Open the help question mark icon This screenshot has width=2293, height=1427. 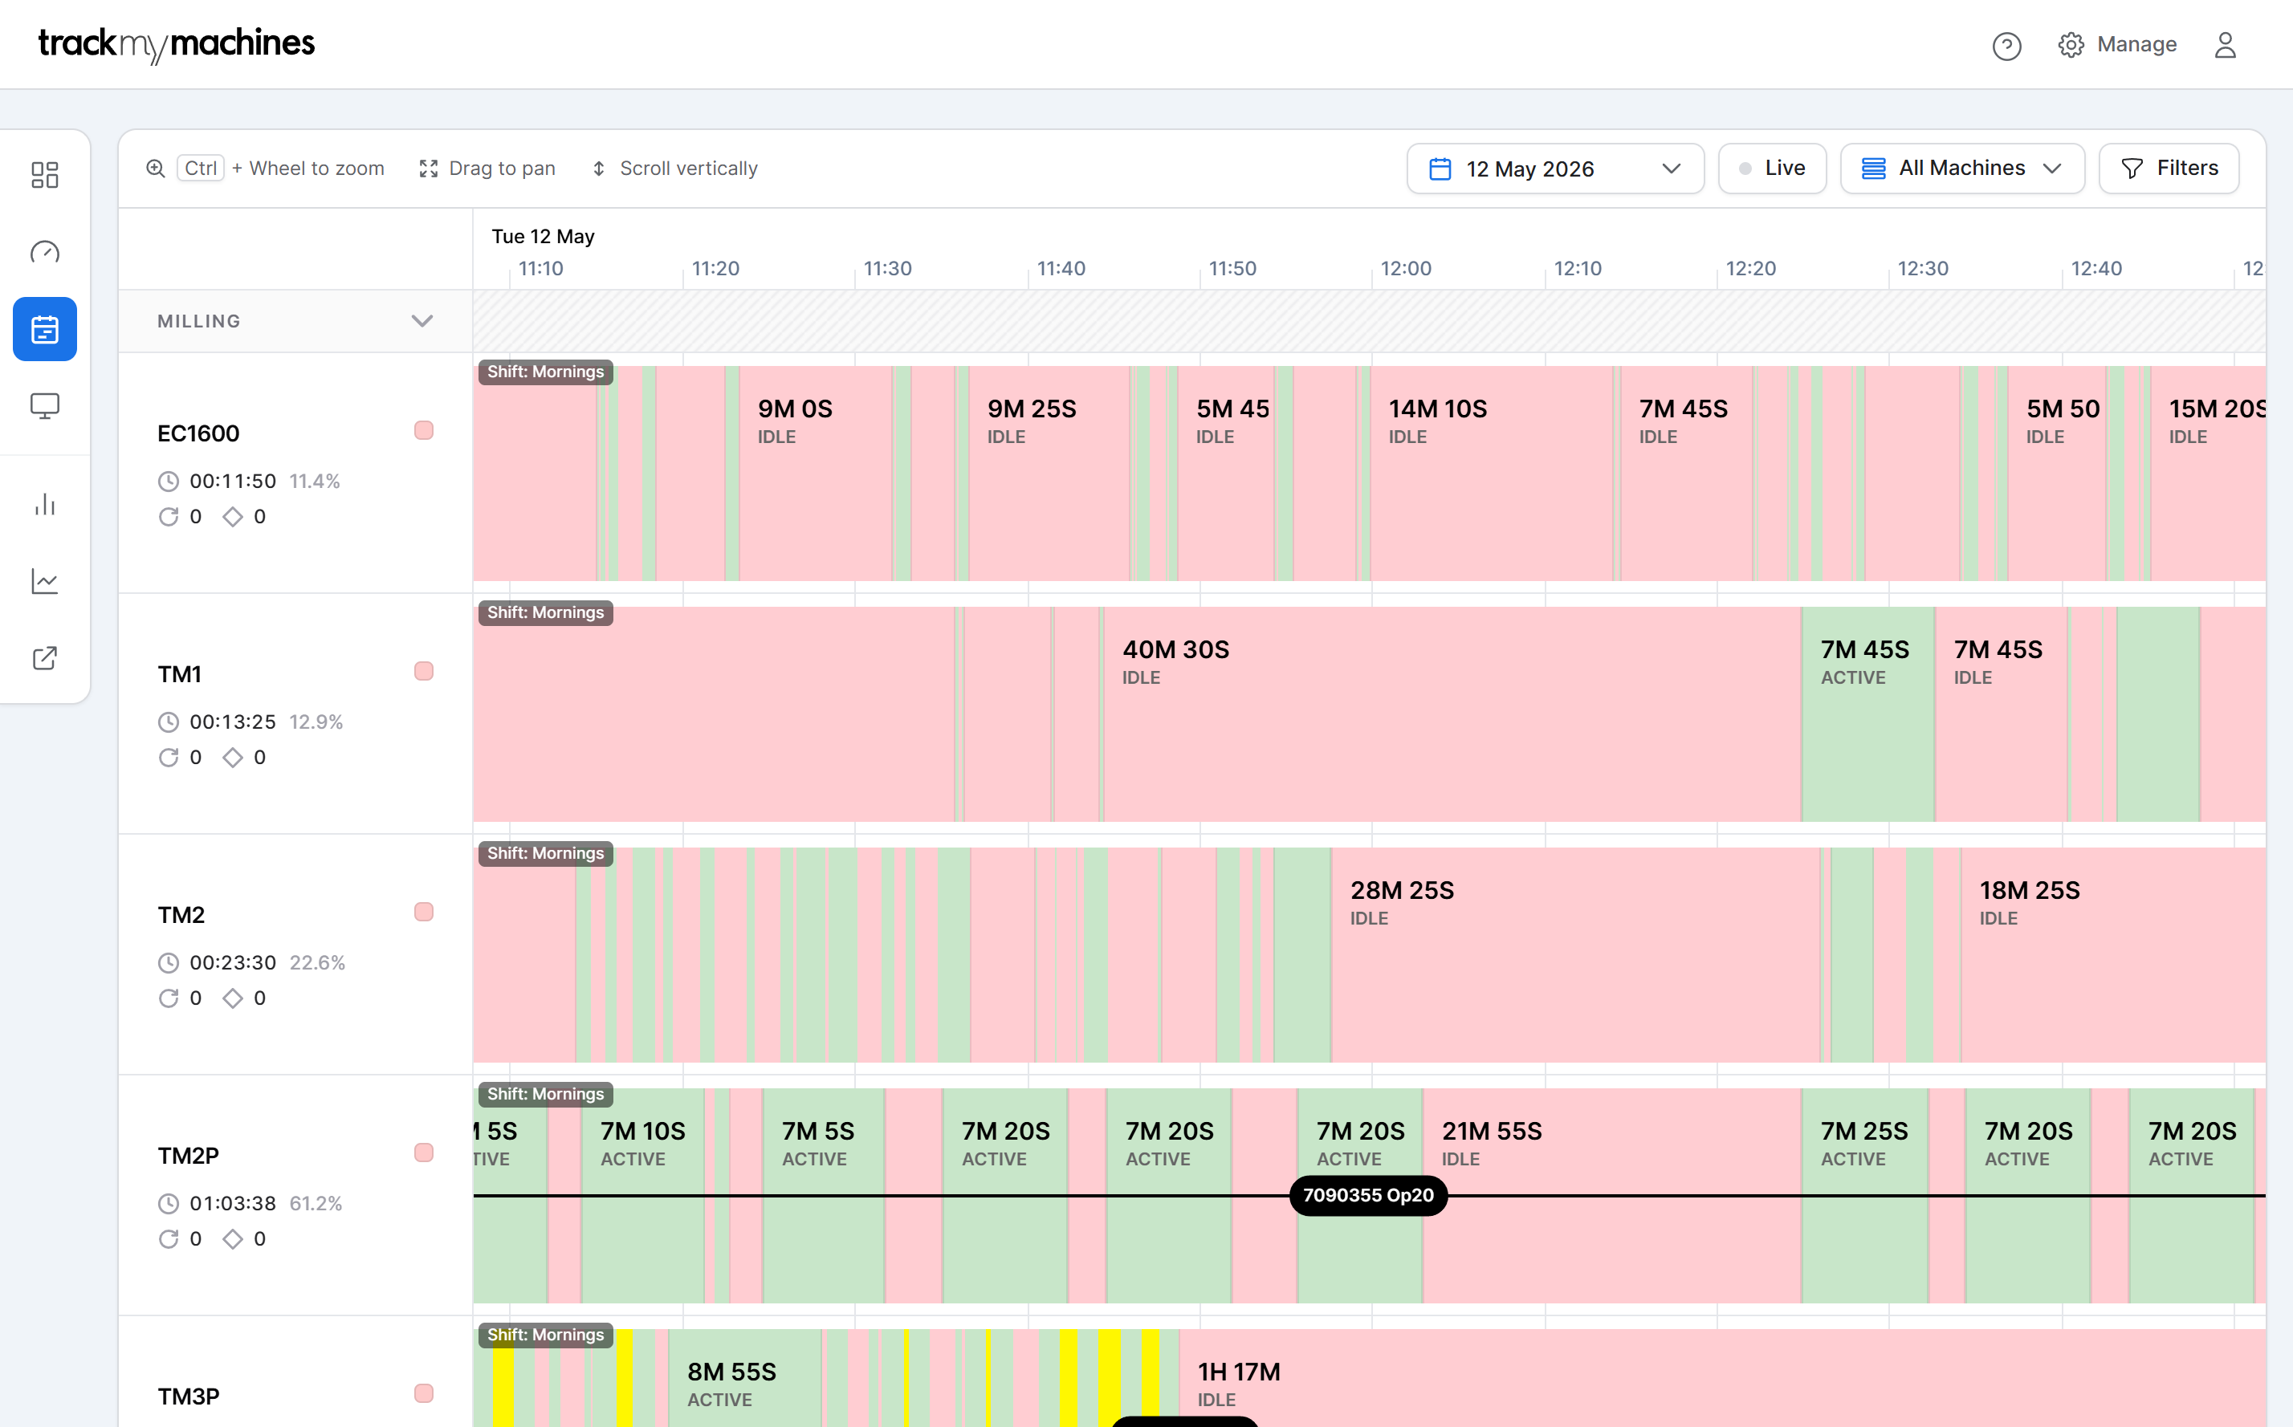coord(2006,45)
